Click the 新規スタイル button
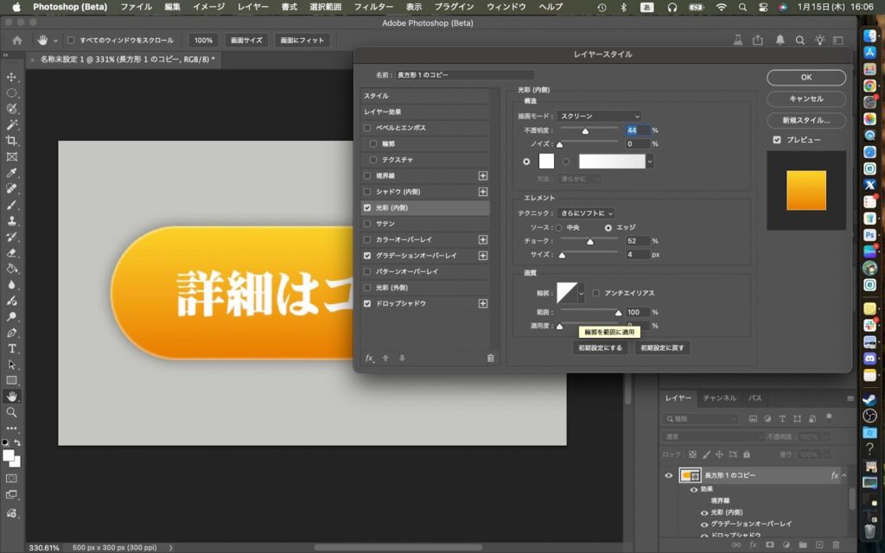The width and height of the screenshot is (885, 553). click(805, 120)
